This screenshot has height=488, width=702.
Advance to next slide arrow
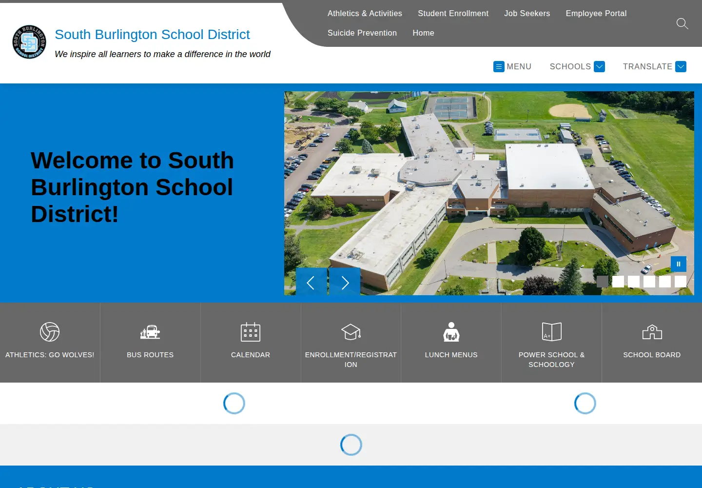coord(345,282)
